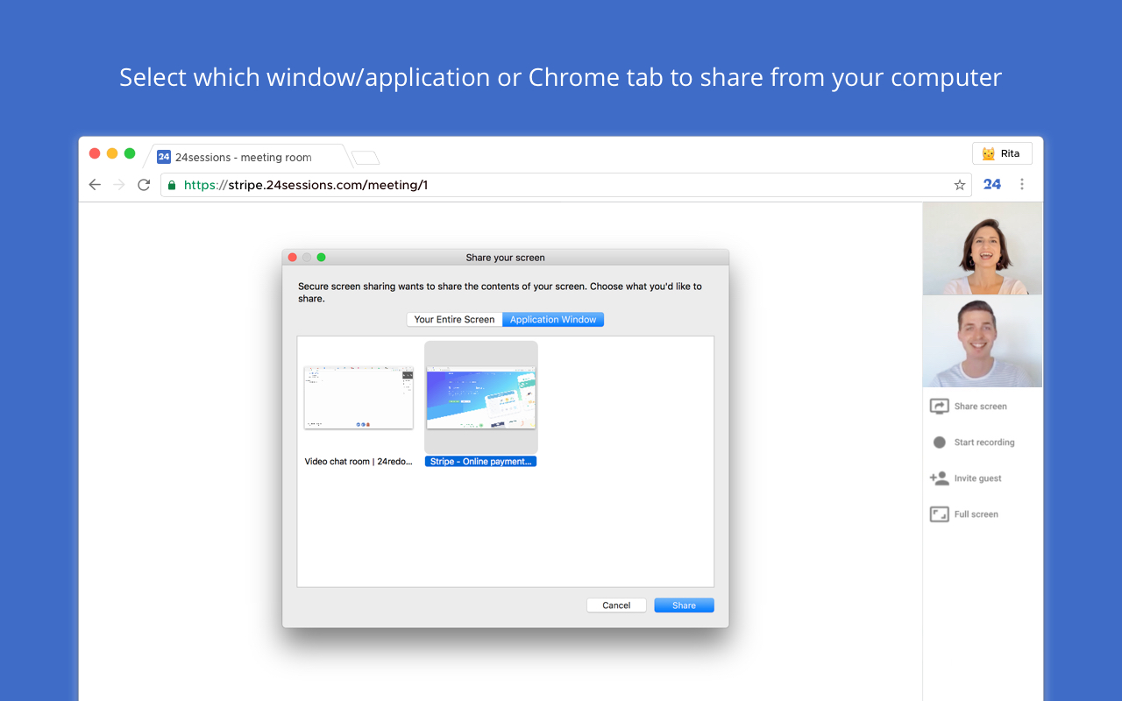1122x701 pixels.
Task: Minimize the Chrome window with the yellow button
Action: [x=112, y=153]
